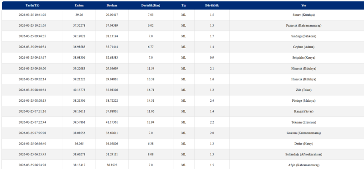Click the location Sultandağı (Afyonkarahisar)
The image size is (364, 169).
click(x=303, y=154)
